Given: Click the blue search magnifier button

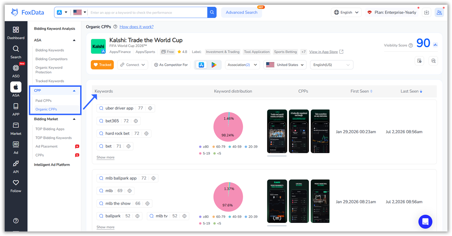Looking at the screenshot, I should point(212,12).
